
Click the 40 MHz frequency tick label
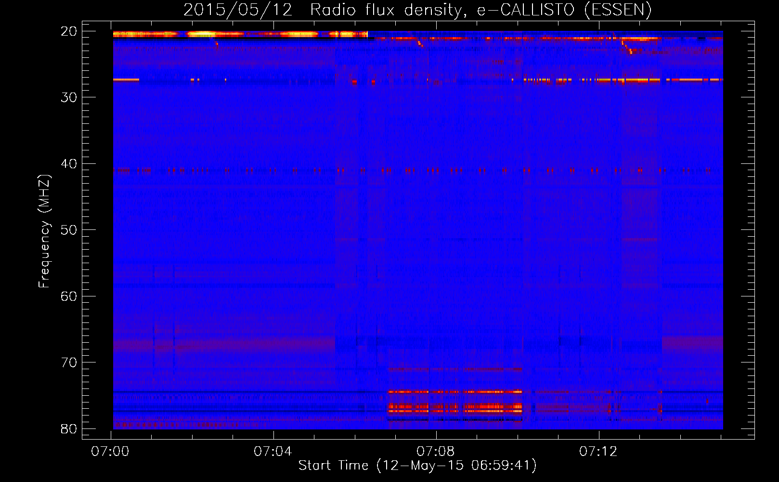click(69, 164)
